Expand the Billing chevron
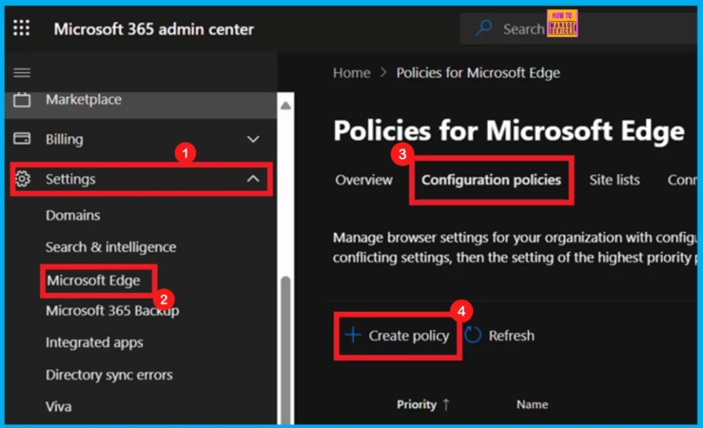 click(x=253, y=139)
